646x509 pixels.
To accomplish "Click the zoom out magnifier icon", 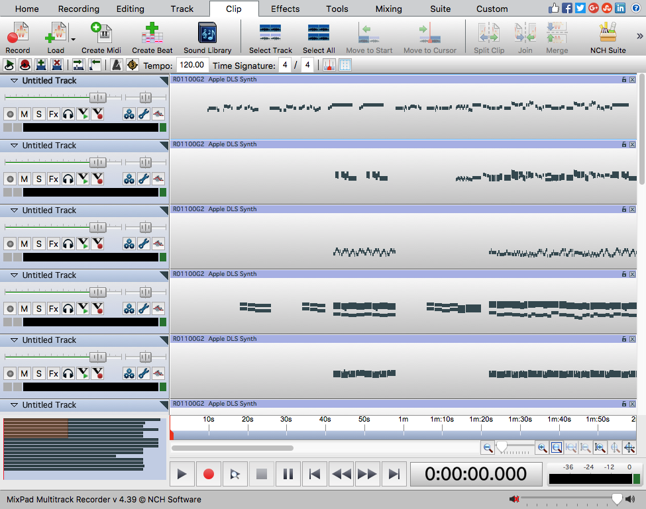I will (x=488, y=447).
